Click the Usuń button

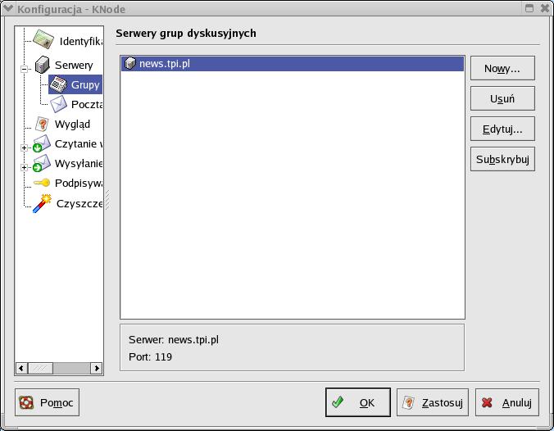502,98
